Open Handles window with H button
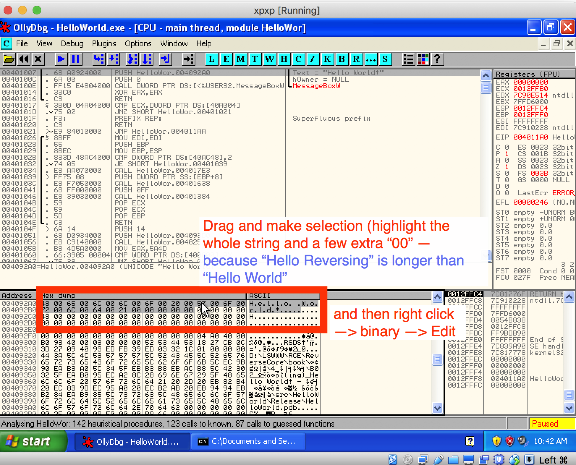576x465 pixels. 284,59
